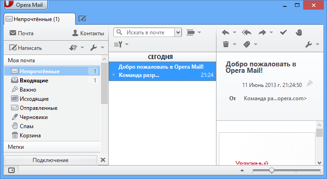Mark as spam hand icon

299,33
